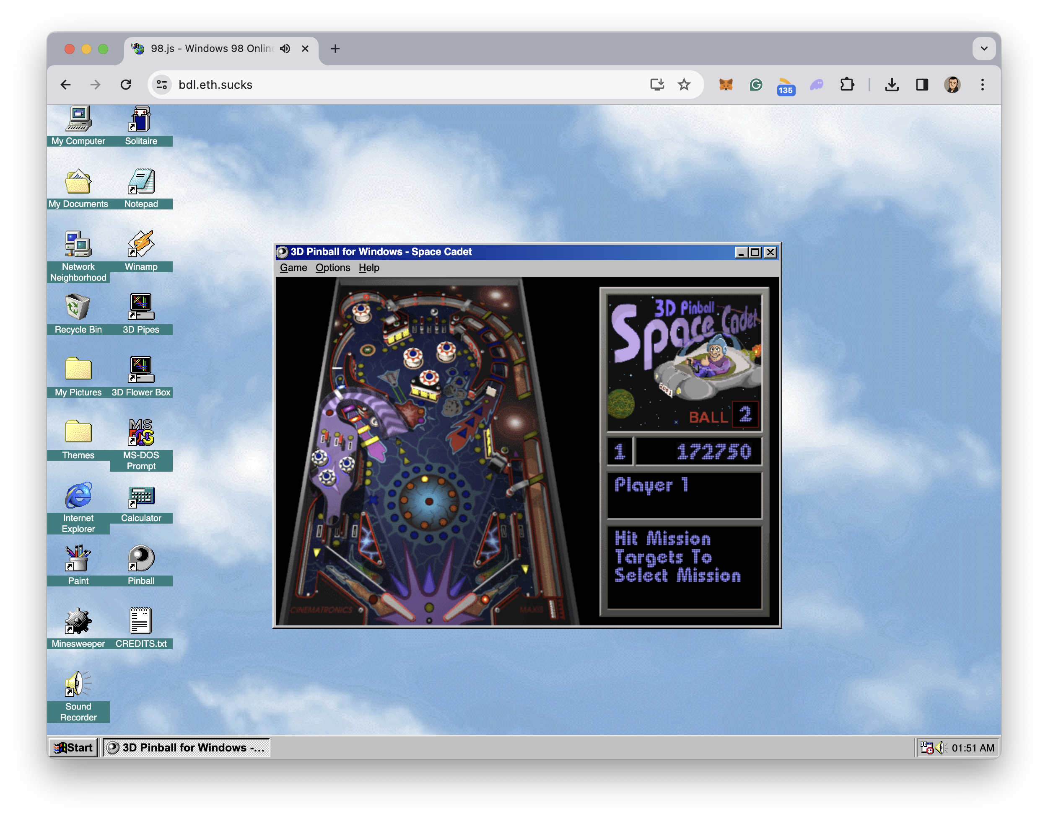Select the Sound Recorder desktop icon
Image resolution: width=1048 pixels, height=821 pixels.
click(x=78, y=684)
